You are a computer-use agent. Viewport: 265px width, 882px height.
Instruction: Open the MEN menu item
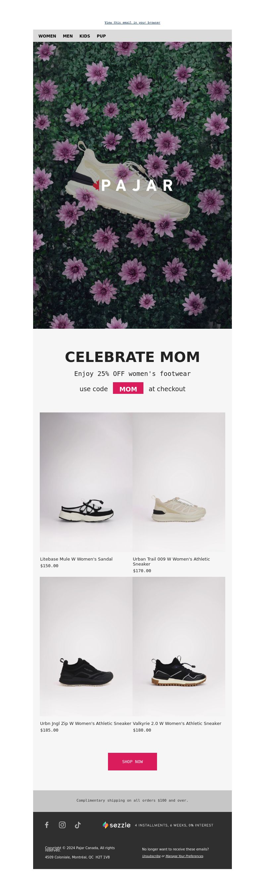tap(68, 36)
